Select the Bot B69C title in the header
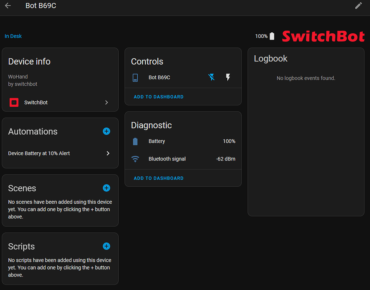Viewport: 370px width, 290px height. point(41,6)
